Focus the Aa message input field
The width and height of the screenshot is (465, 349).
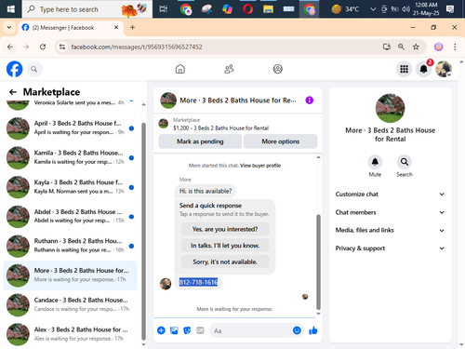tap(251, 330)
